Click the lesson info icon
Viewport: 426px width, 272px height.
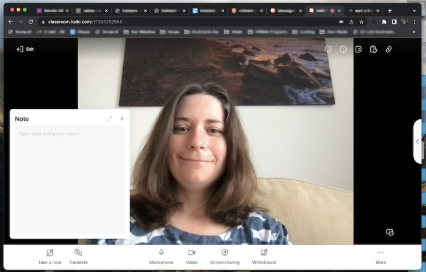(343, 49)
